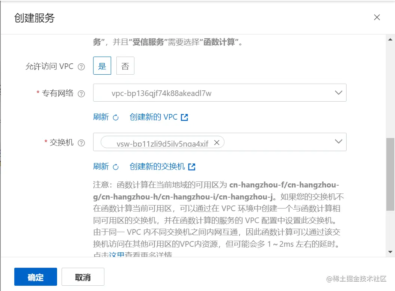
Task: Confirm with the 确定 button
Action: (36, 277)
